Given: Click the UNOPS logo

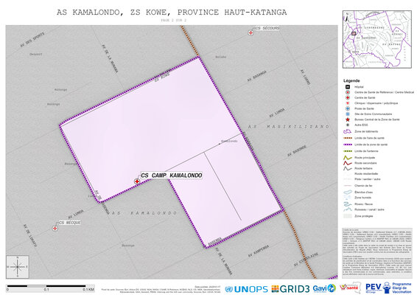Looking at the screenshot, I should 246,289.
